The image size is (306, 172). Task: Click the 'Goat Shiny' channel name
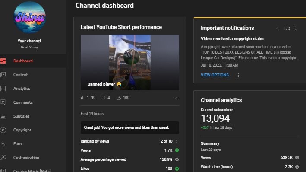coord(29,47)
